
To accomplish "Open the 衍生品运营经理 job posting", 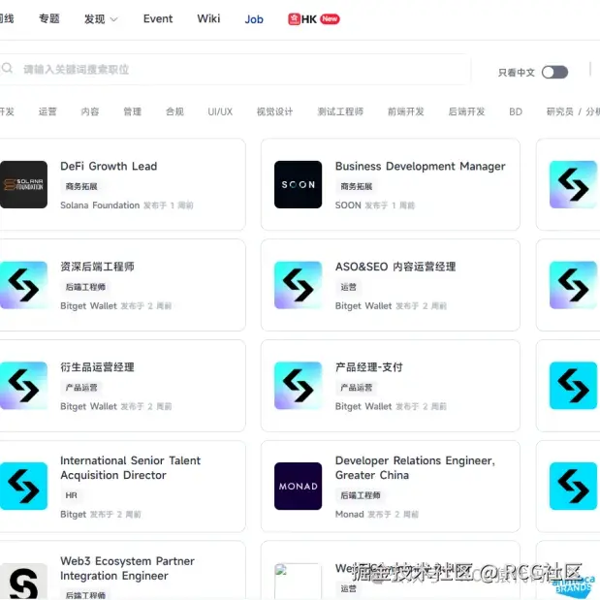I will tap(97, 367).
